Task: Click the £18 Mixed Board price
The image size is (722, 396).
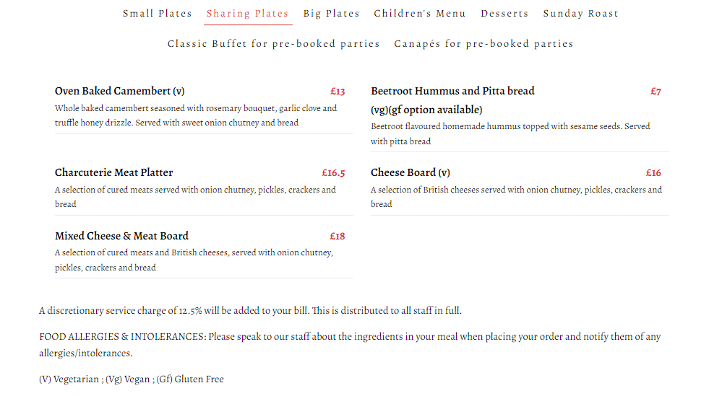Action: pos(338,237)
